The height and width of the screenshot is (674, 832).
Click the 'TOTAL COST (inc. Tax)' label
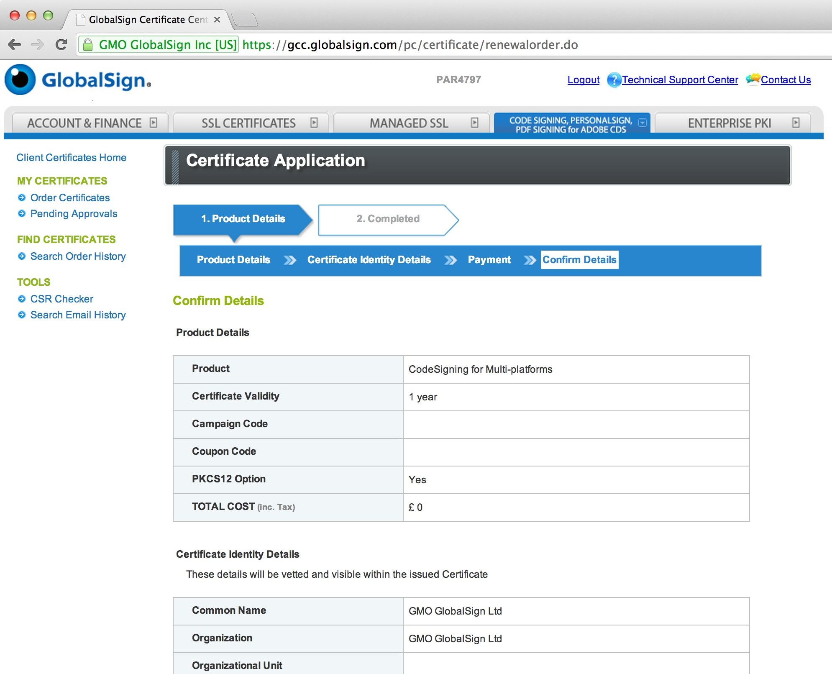click(243, 507)
